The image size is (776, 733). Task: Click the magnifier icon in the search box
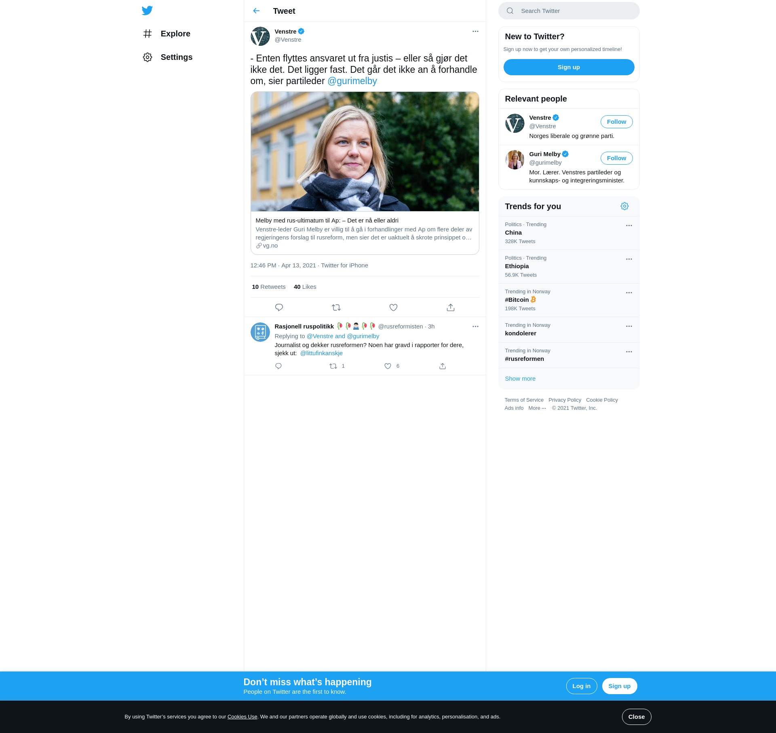coord(510,11)
